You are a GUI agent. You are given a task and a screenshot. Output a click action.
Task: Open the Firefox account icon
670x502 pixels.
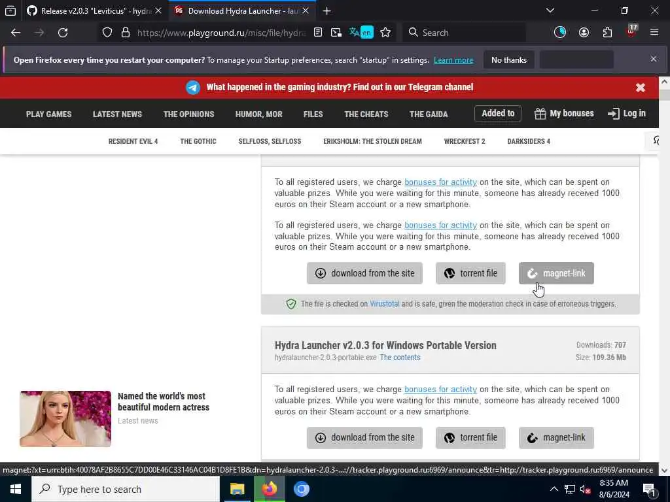tap(584, 33)
